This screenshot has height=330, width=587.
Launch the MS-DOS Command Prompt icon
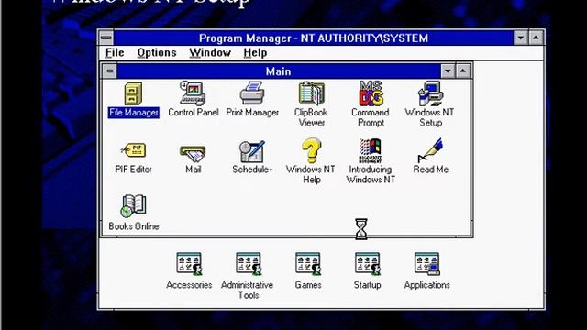(371, 93)
